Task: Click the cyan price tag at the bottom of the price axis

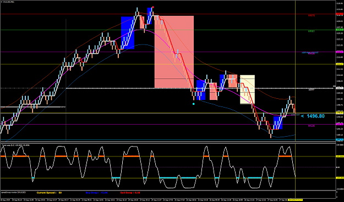Action: click(340, 139)
